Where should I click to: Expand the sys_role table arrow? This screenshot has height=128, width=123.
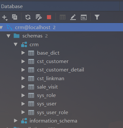coord(23,95)
